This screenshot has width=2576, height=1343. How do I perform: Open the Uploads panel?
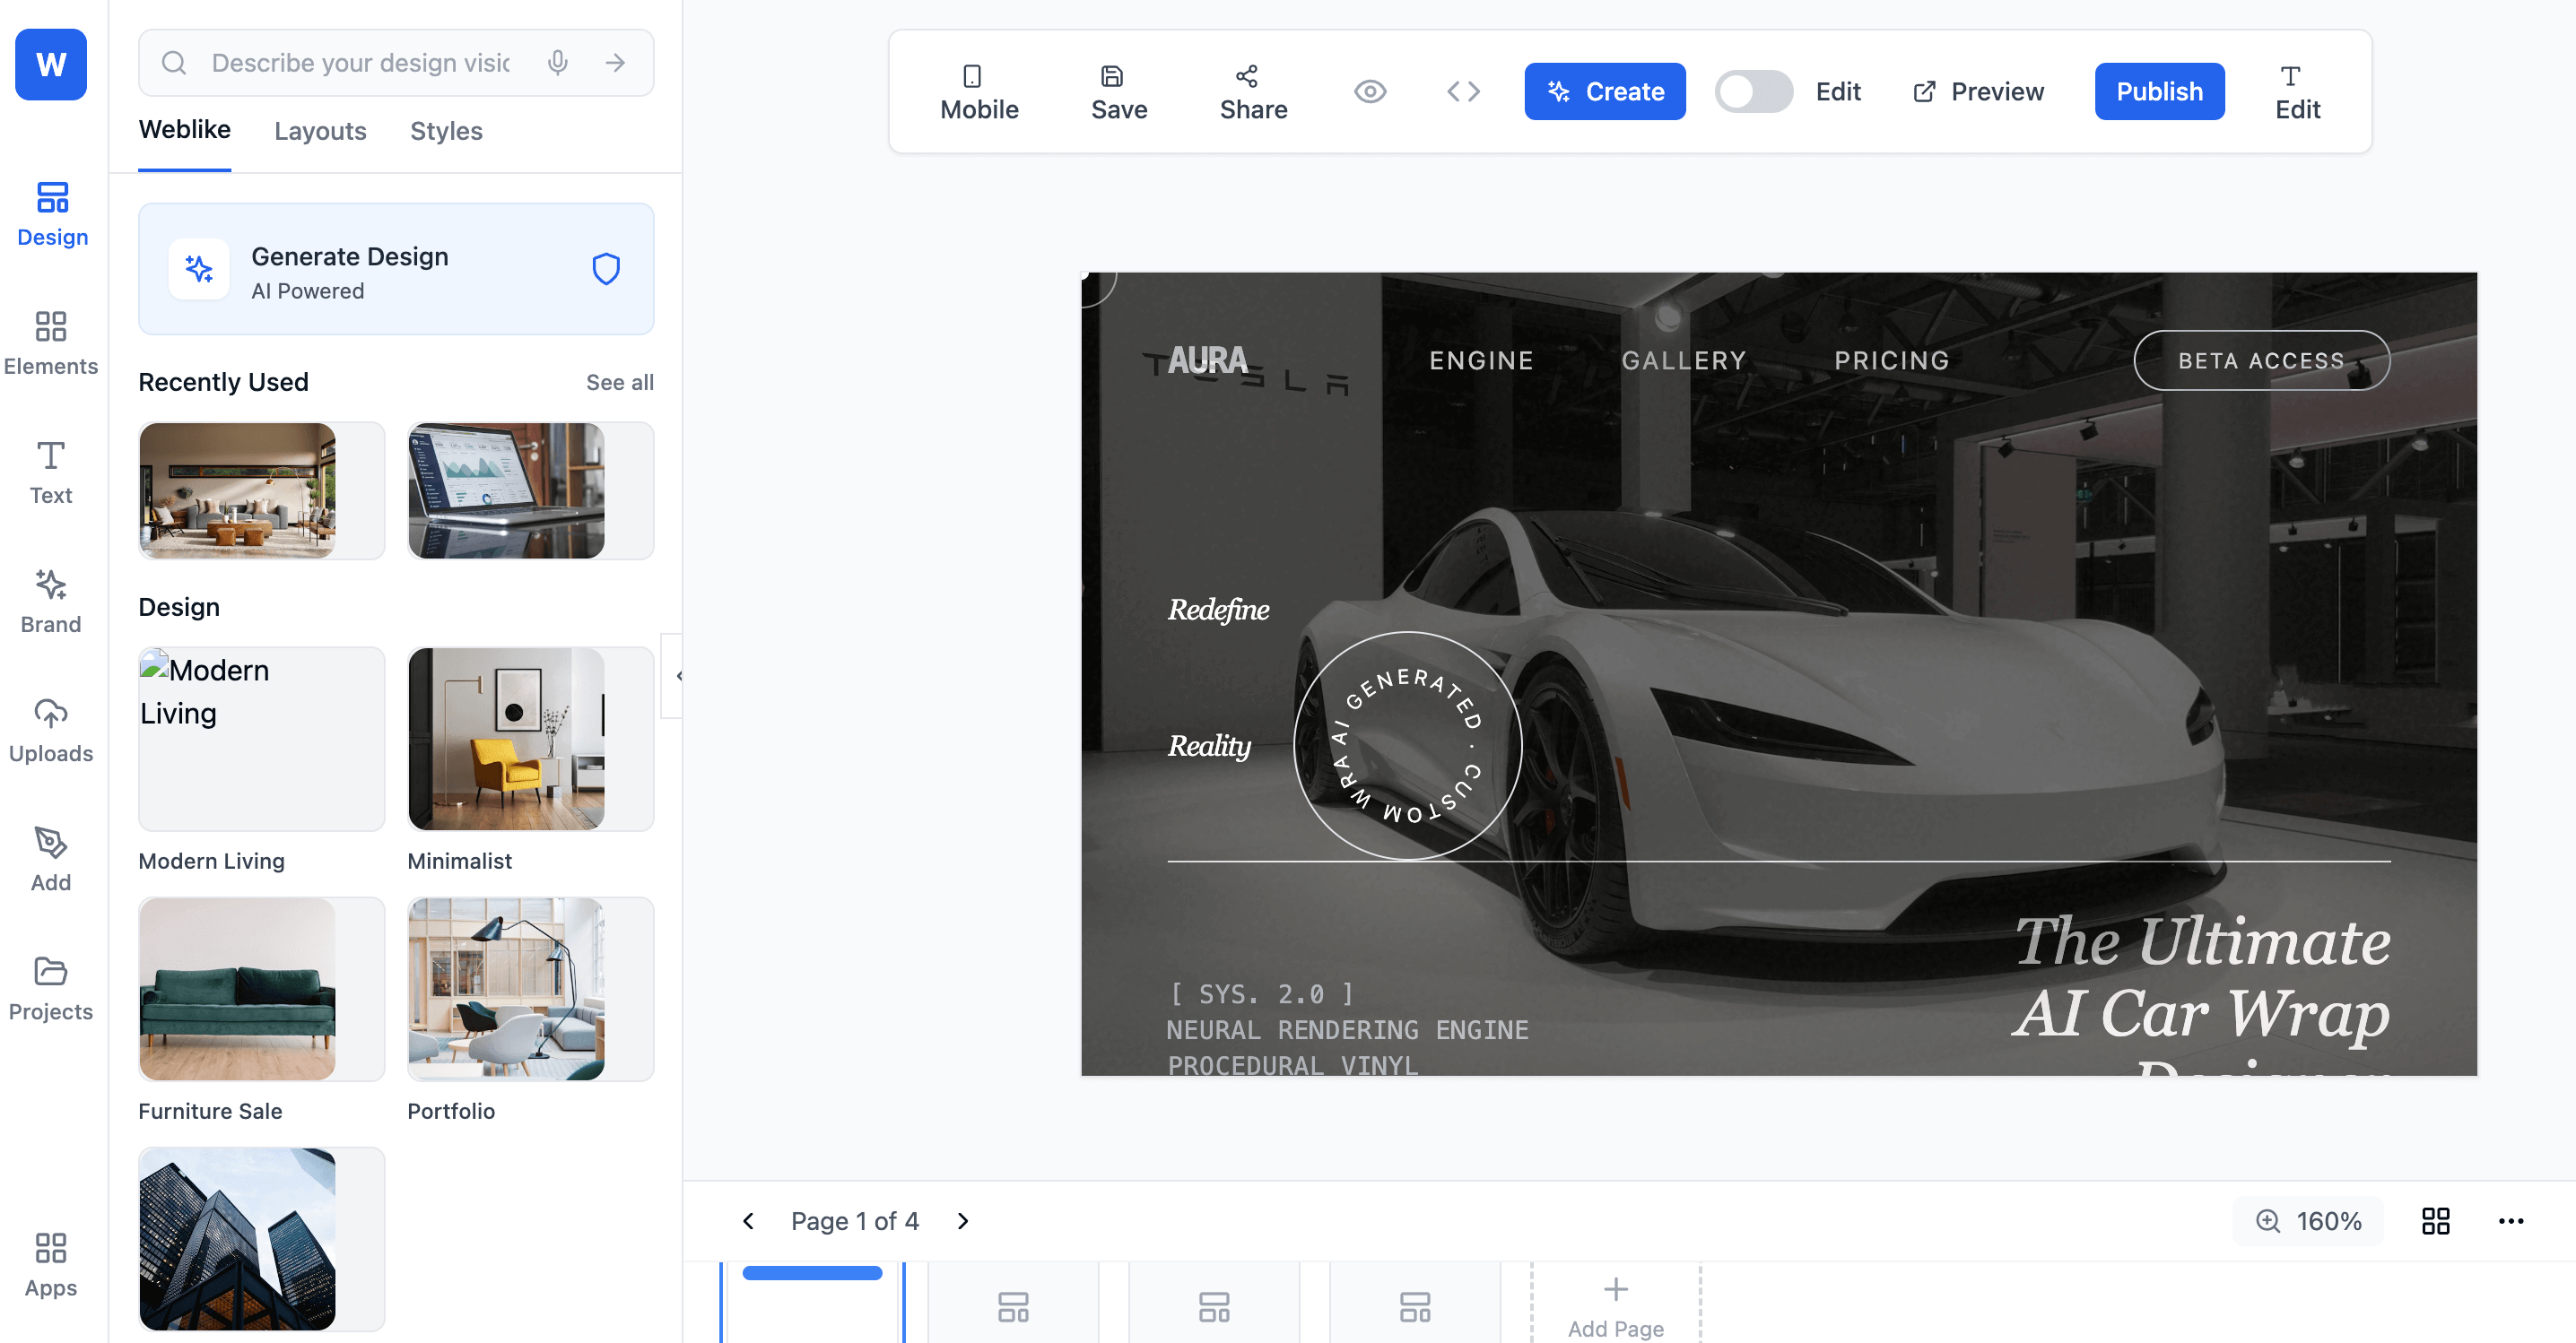pos(50,731)
